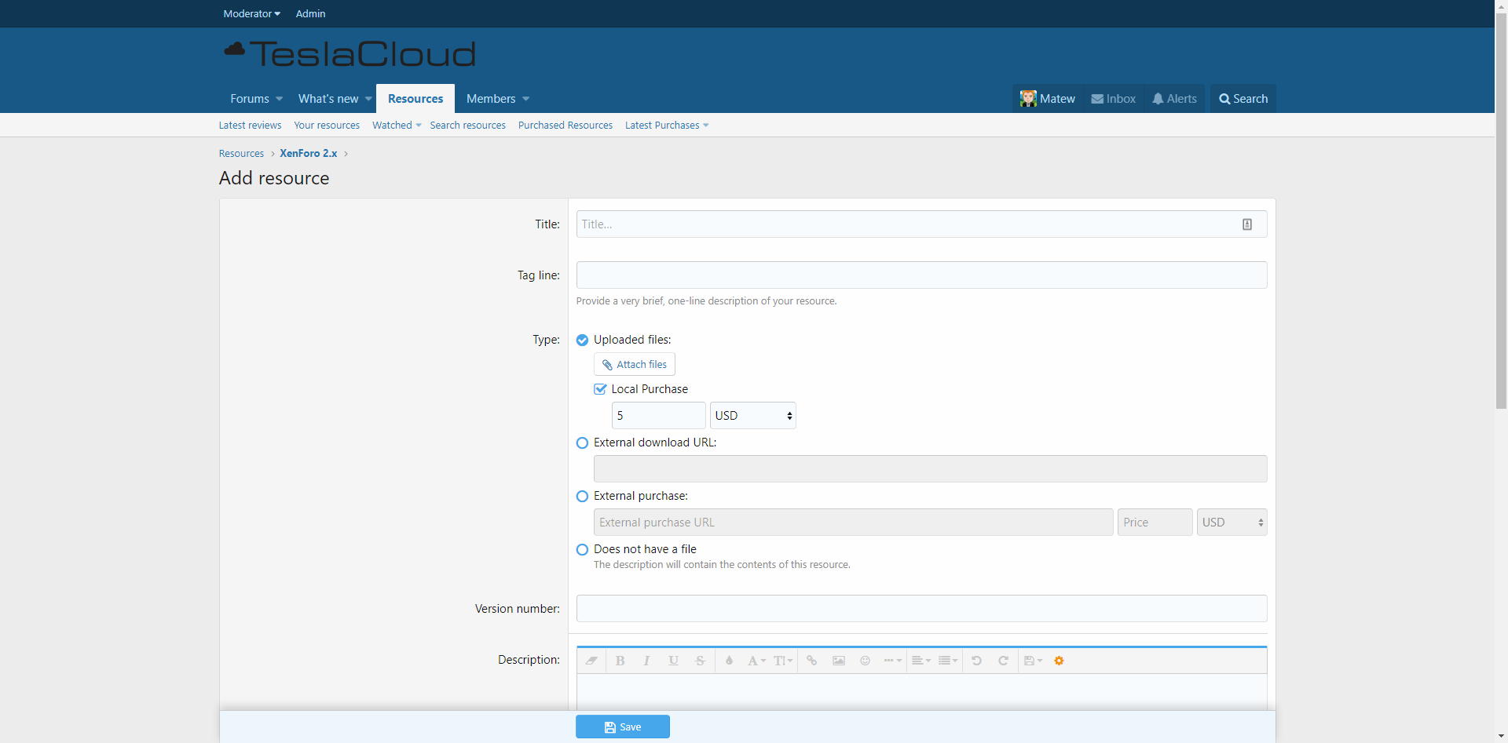The height and width of the screenshot is (743, 1508).
Task: Uncheck the Local Purchase checkbox
Action: click(600, 389)
